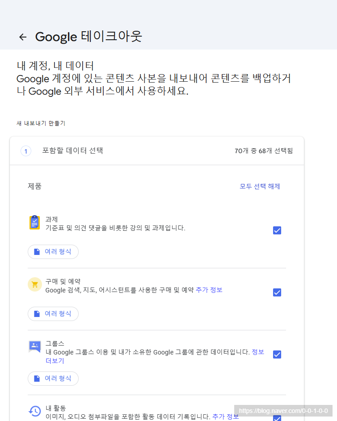
Task: Click the 제품 heading
Action: tap(35, 186)
